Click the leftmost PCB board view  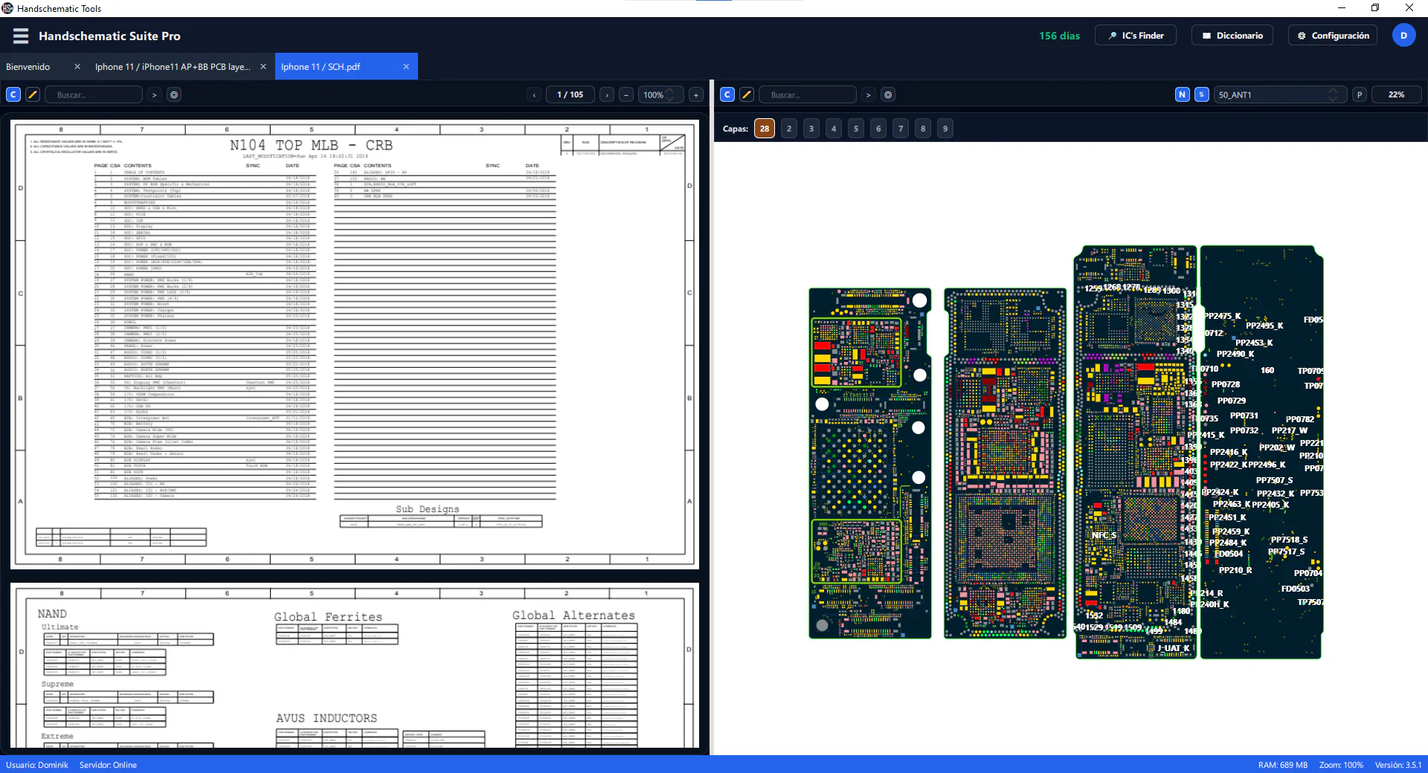coord(869,463)
